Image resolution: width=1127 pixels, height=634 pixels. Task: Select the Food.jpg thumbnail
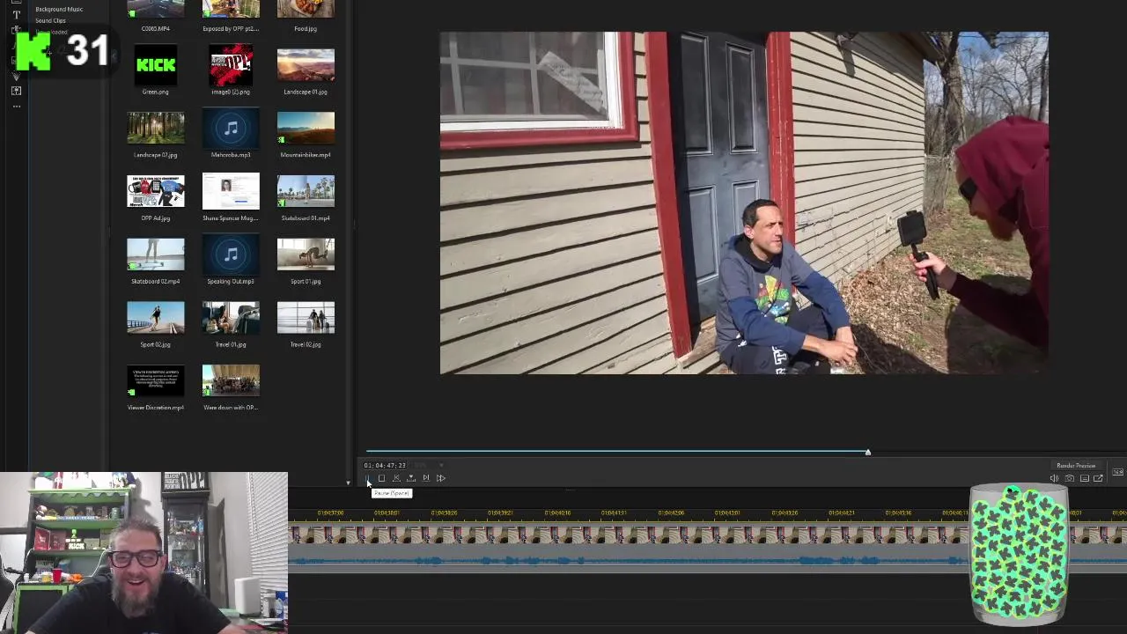point(306,9)
